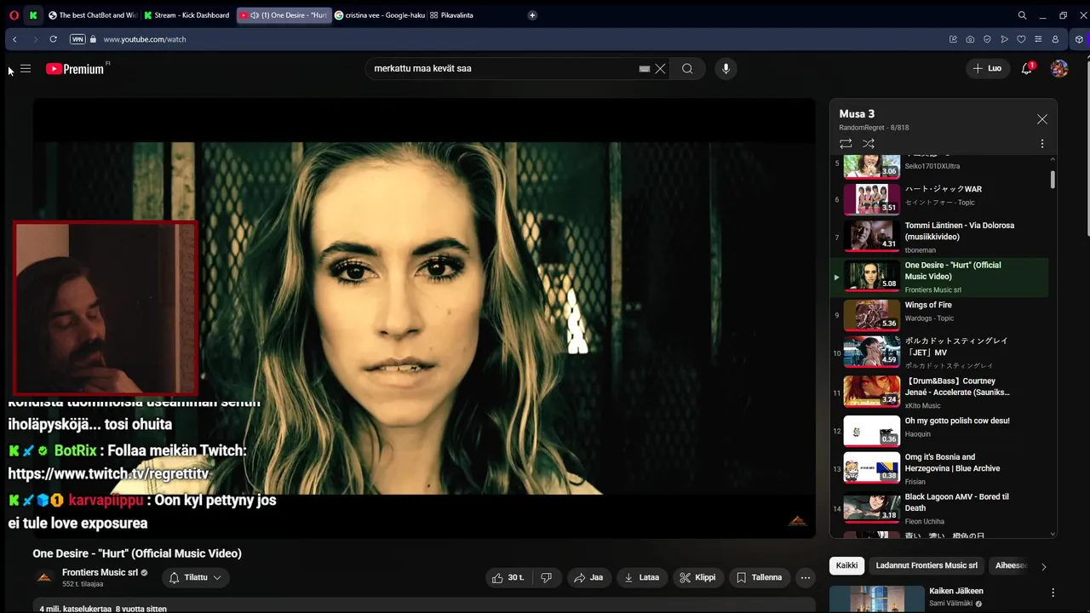Toggle the VPN badge in address bar
Image resolution: width=1090 pixels, height=613 pixels.
tap(77, 39)
